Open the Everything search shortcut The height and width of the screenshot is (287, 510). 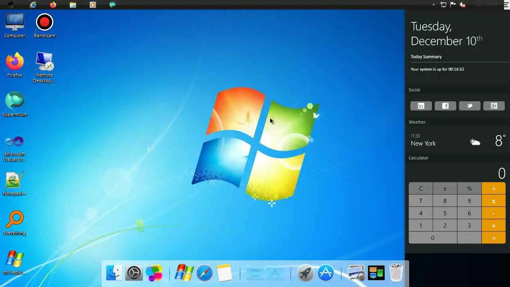click(x=15, y=222)
